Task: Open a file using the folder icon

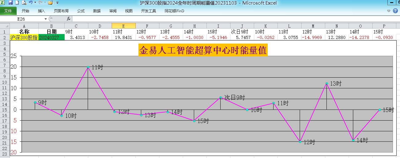Action: [x=50, y=3]
